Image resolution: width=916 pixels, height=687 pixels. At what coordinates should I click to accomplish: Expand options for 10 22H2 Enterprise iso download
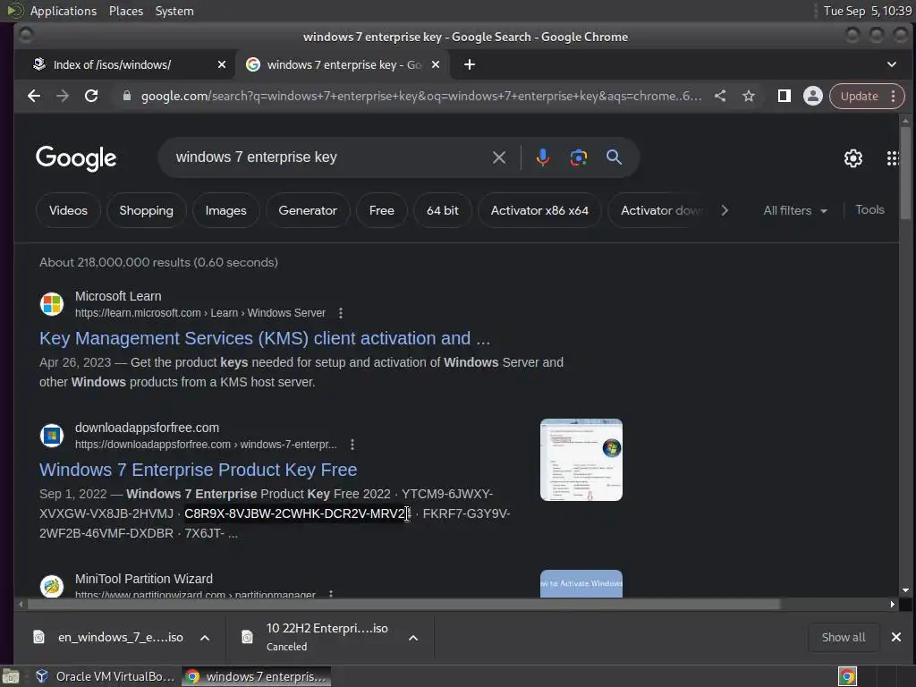click(413, 637)
